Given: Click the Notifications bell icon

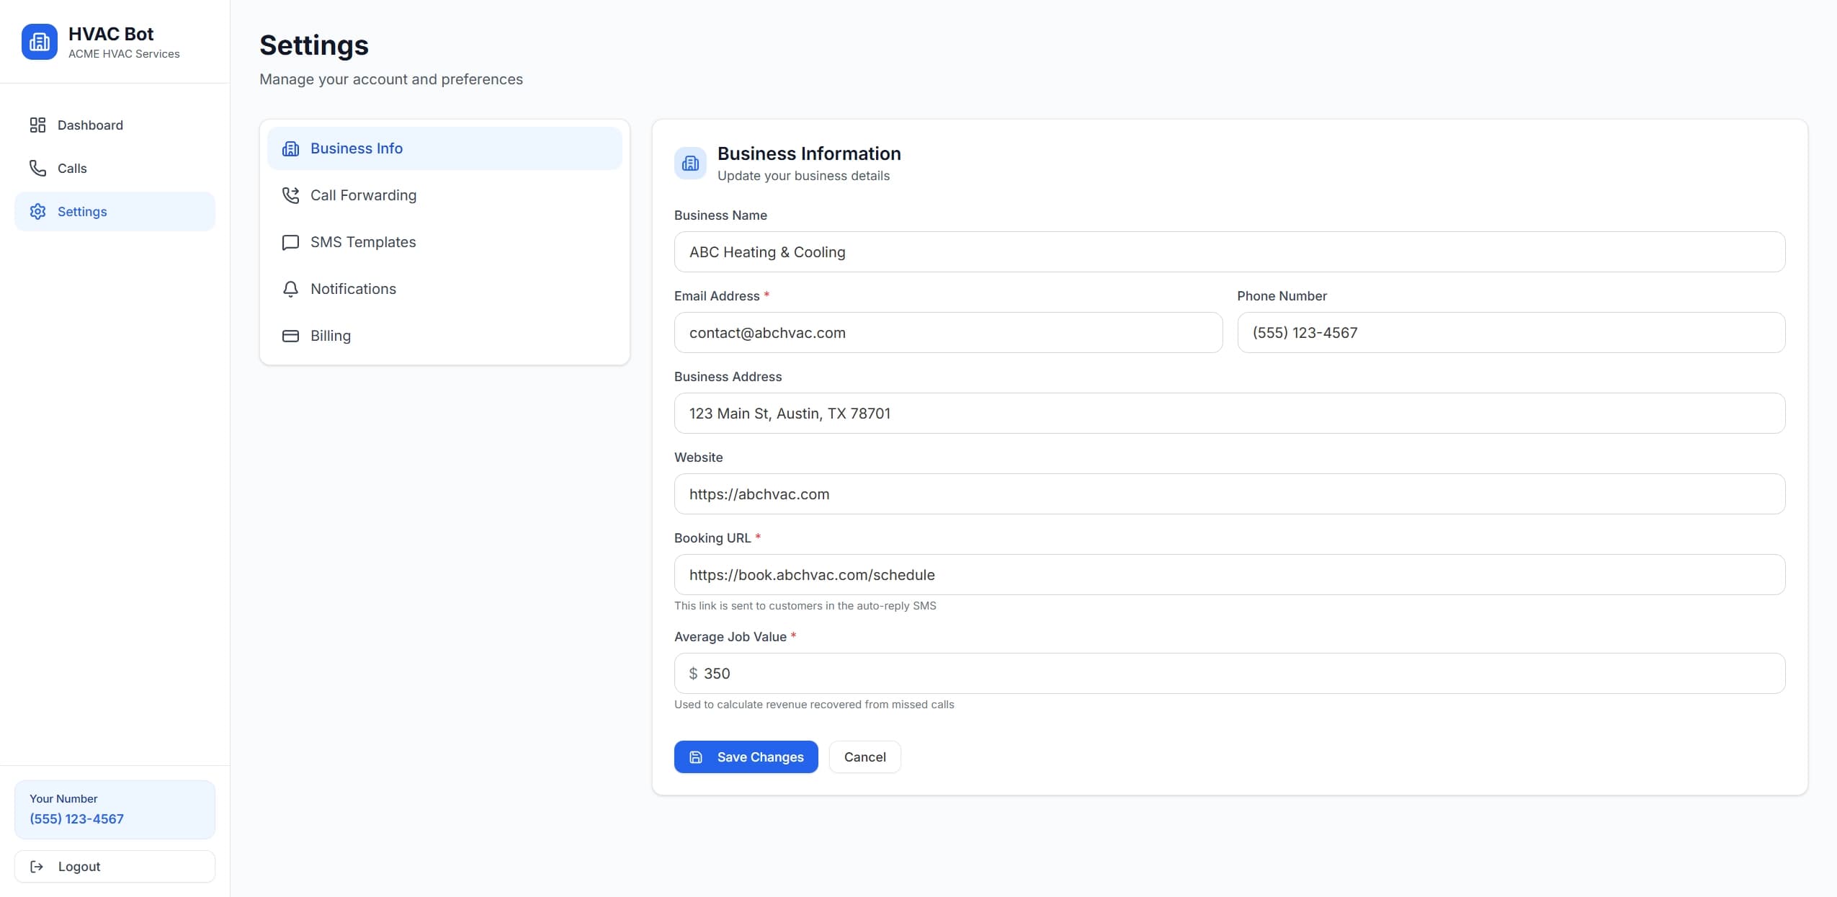Looking at the screenshot, I should coord(290,289).
